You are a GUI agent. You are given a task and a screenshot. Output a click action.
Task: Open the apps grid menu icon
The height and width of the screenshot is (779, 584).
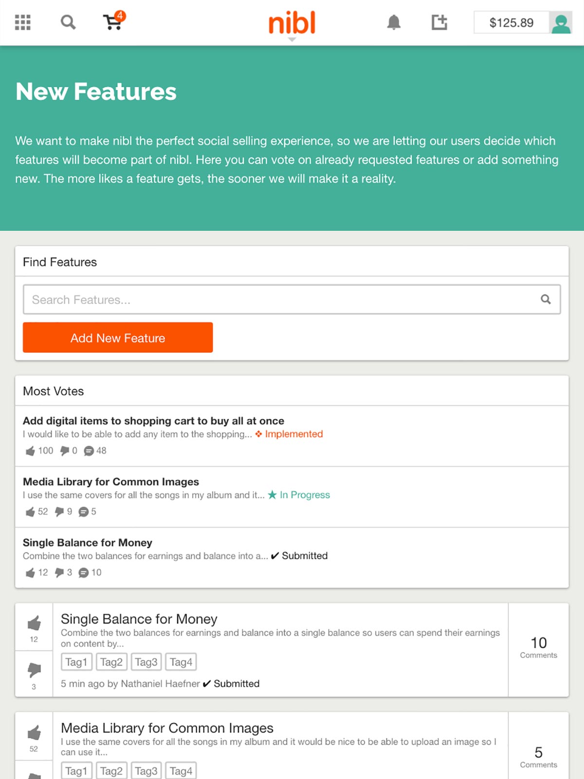(22, 22)
